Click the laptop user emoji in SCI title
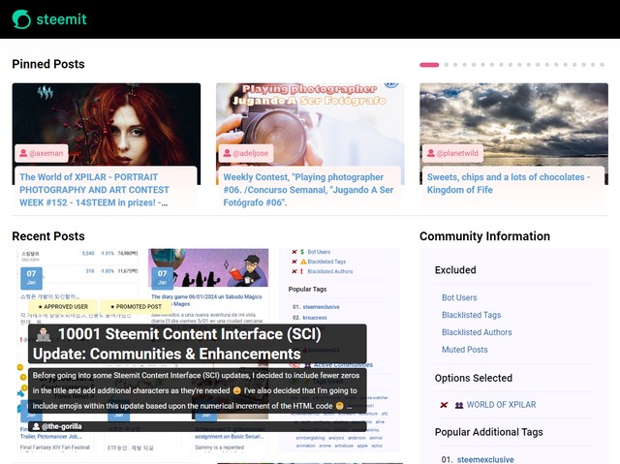This screenshot has height=464, width=620. (x=43, y=334)
